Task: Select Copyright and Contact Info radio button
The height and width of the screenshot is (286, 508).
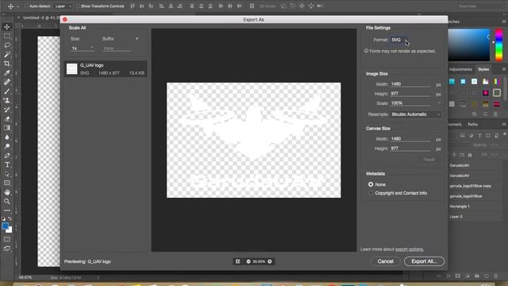Action: click(371, 193)
